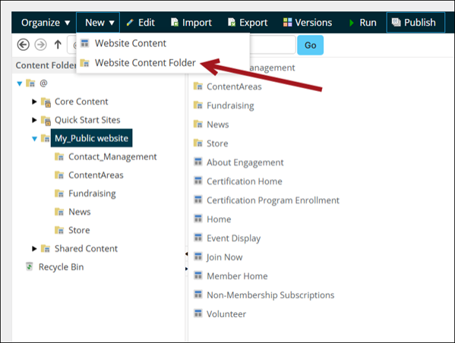Click Import in the toolbar
This screenshot has height=343, width=455.
point(191,23)
